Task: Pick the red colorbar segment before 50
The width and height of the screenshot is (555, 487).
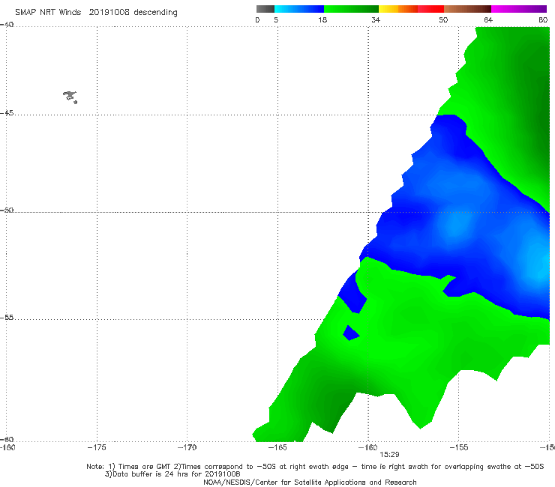Action: (430, 9)
